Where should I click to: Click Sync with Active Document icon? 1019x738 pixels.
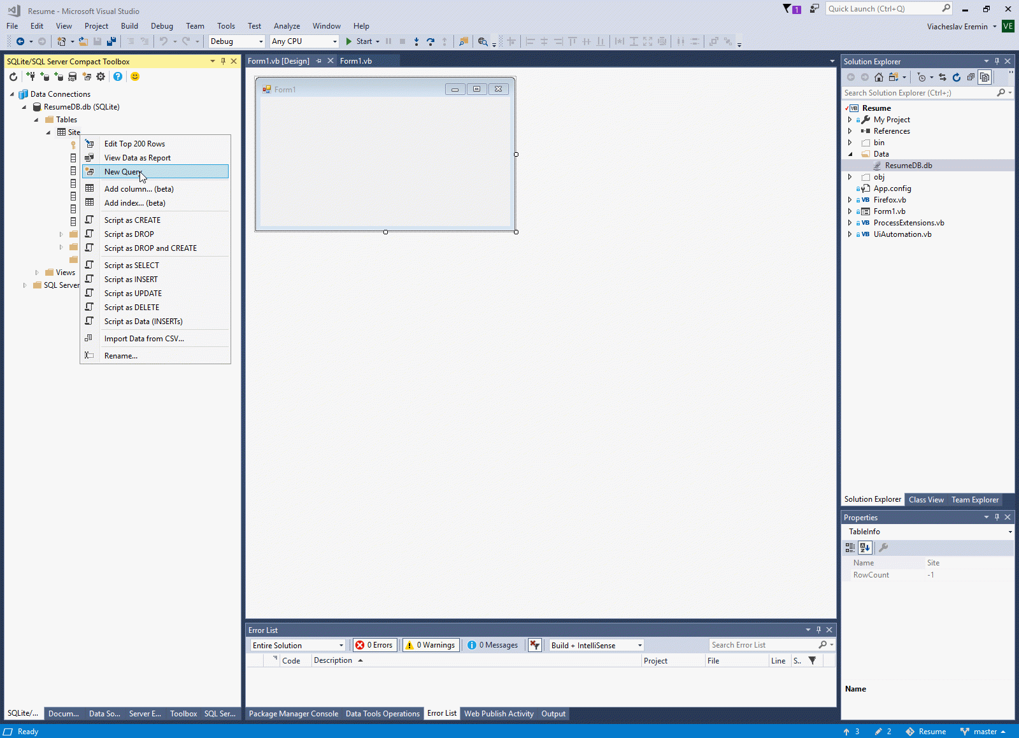coord(943,77)
